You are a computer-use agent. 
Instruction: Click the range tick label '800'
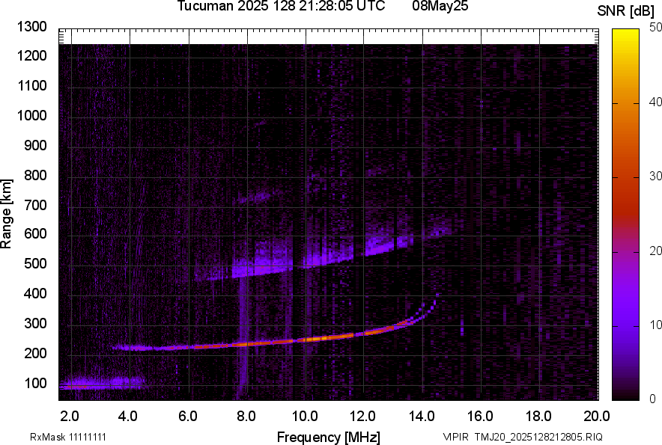[35, 175]
